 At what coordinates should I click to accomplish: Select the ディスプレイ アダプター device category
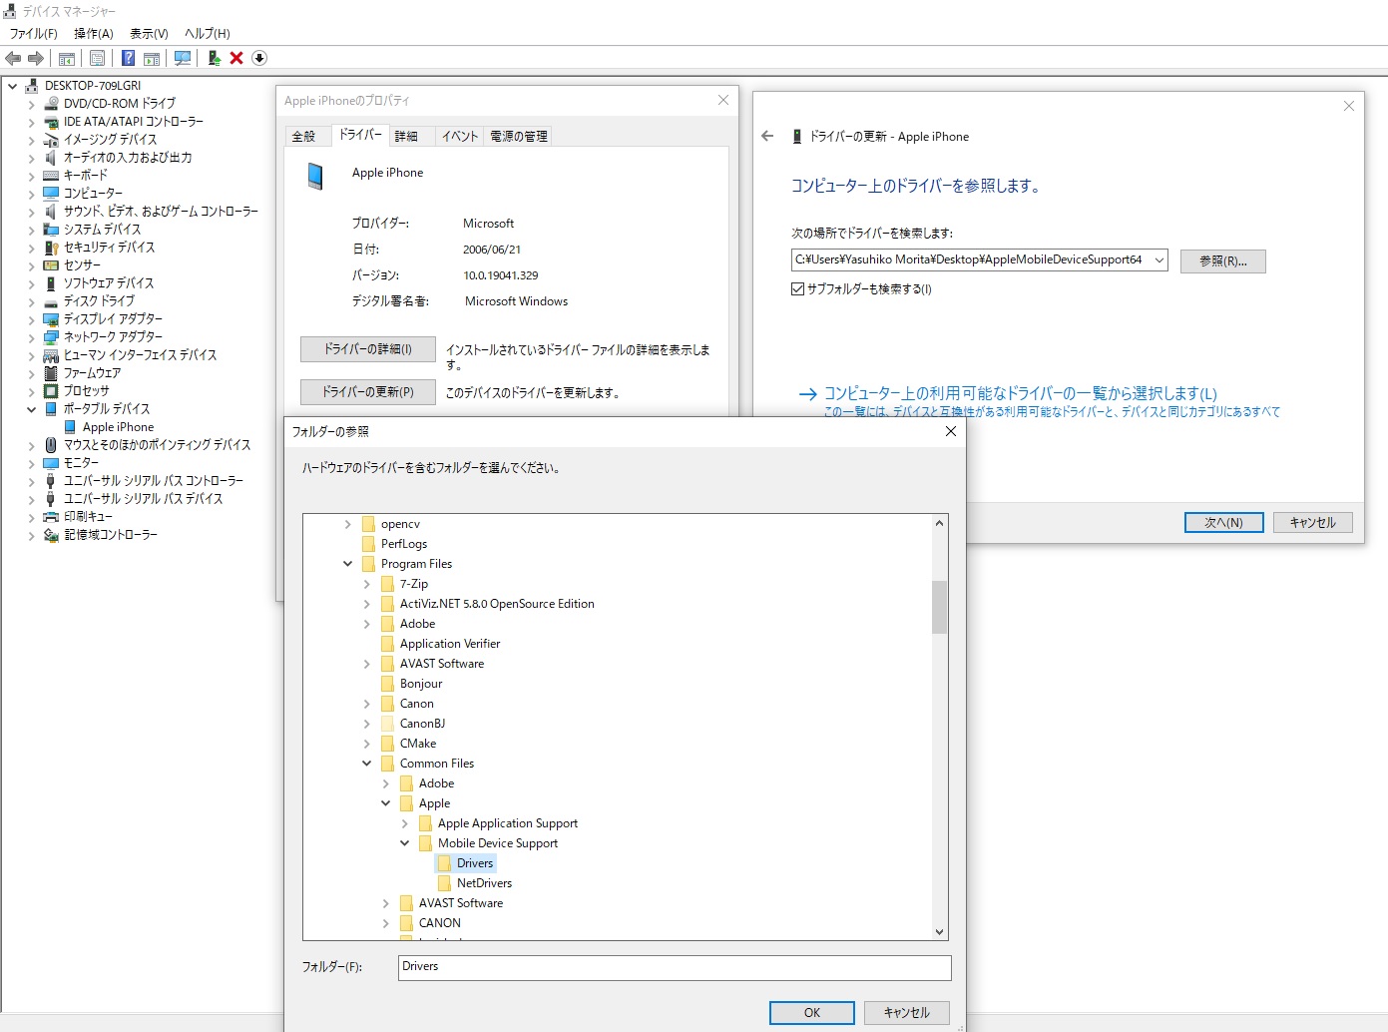[113, 319]
